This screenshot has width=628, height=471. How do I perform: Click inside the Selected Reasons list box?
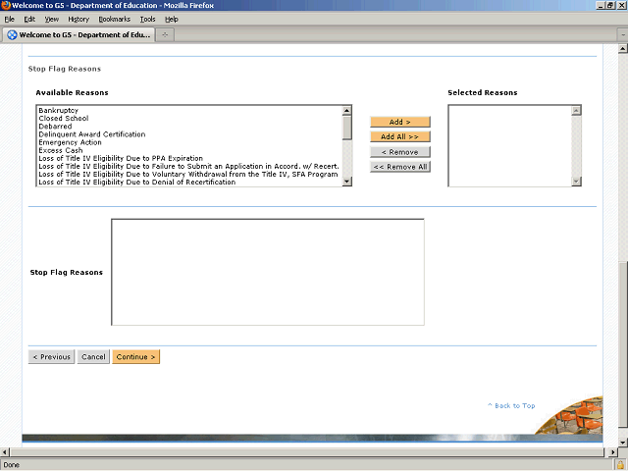(510, 146)
